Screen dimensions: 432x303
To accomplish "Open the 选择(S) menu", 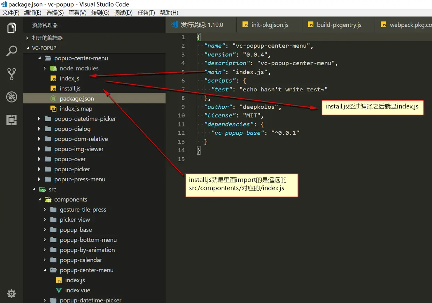I will tap(55, 13).
